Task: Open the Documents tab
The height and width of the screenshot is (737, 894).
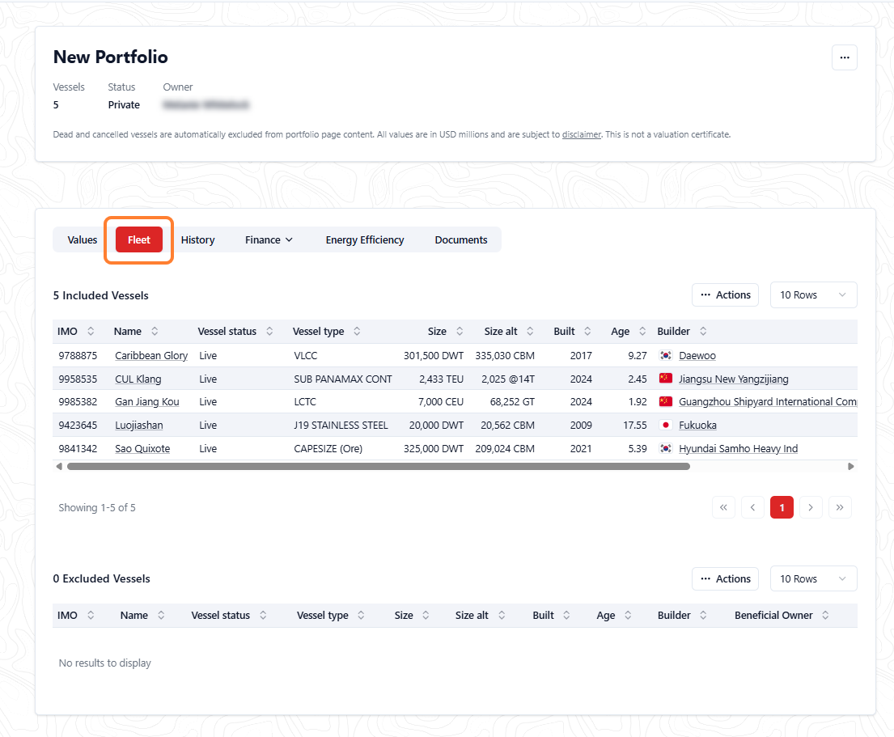Action: (x=461, y=240)
